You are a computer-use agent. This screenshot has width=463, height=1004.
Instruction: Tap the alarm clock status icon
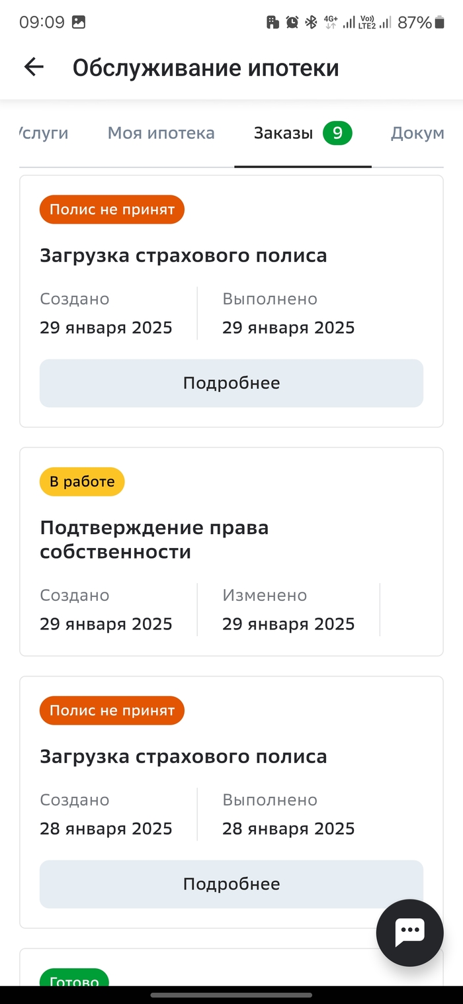(x=292, y=23)
